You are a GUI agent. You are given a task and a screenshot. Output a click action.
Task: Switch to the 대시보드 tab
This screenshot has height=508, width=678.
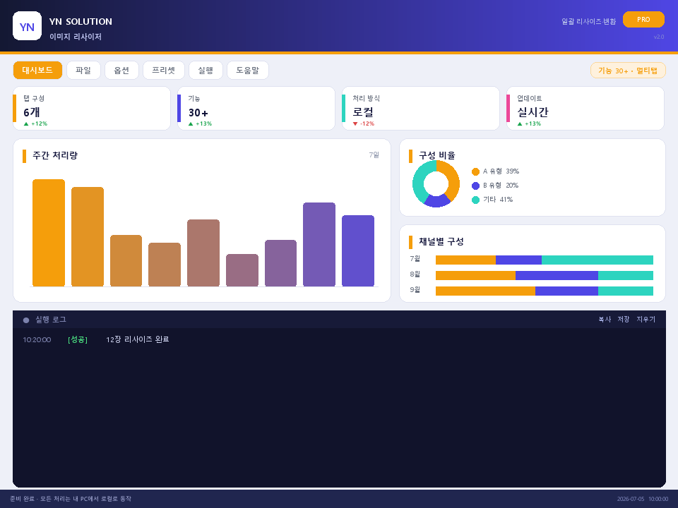click(x=37, y=71)
